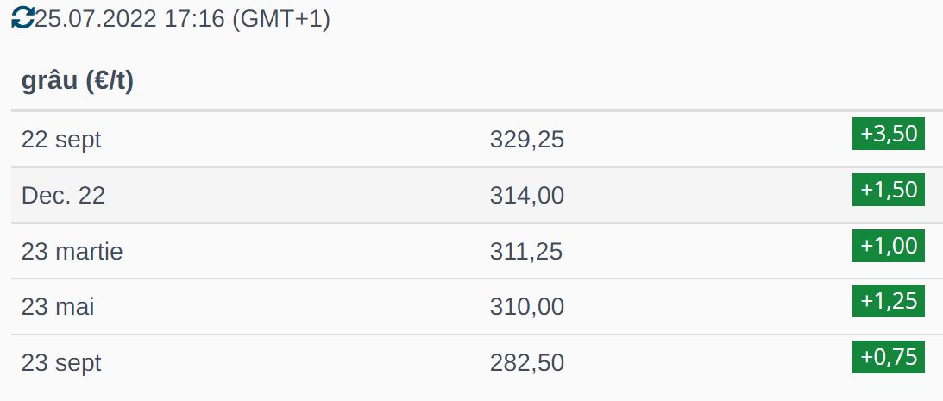Click the 314,00 price value
The image size is (943, 401).
pos(526,195)
